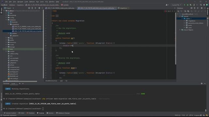Image resolution: width=209 pixels, height=117 pixels.
Task: Click the composer.json file in the project tree
Action: coord(14,67)
